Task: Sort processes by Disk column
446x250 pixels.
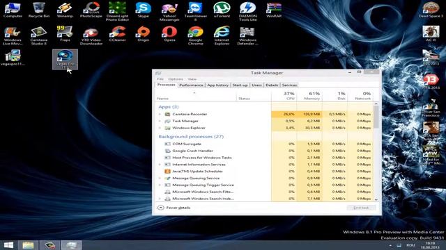Action: pos(334,96)
